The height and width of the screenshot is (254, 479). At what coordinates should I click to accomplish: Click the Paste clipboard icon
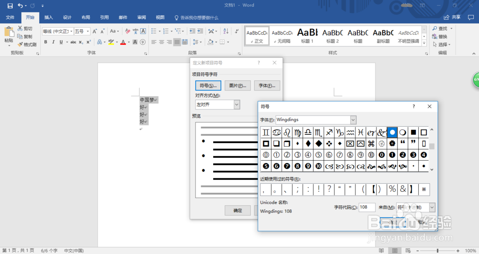[x=9, y=33]
